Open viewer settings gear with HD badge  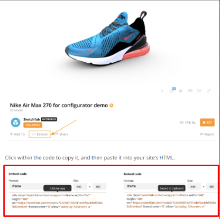point(172,90)
